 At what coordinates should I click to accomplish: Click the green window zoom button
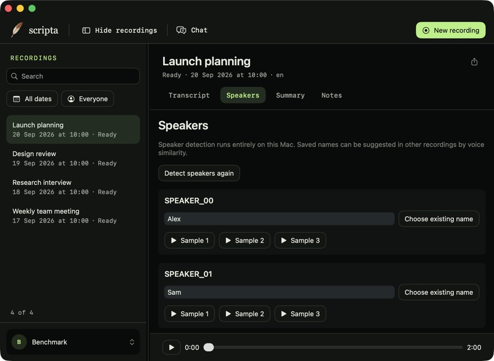[x=32, y=9]
